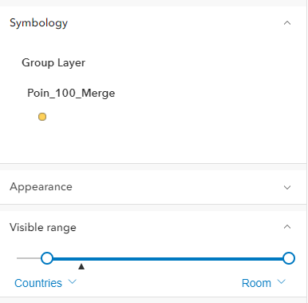Click blank space right of Appearance title

tap(176, 187)
